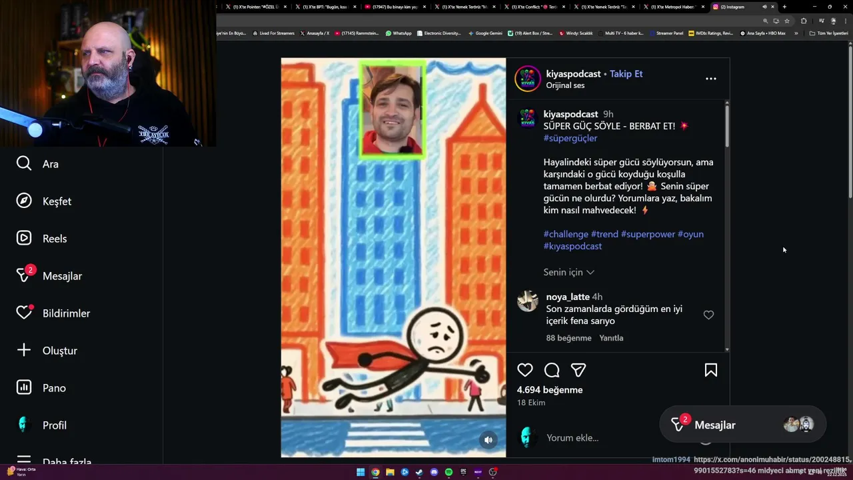Image resolution: width=853 pixels, height=480 pixels.
Task: Open browser extensions puzzle icon
Action: (804, 21)
